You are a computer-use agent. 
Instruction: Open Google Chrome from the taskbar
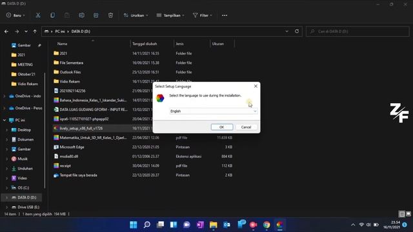(x=267, y=225)
